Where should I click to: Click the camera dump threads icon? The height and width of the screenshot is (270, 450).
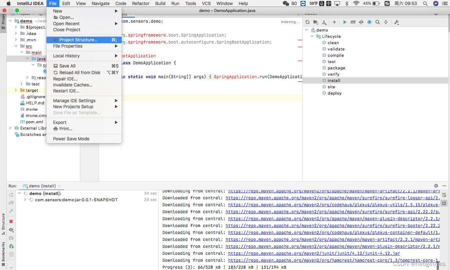(x=11, y=238)
